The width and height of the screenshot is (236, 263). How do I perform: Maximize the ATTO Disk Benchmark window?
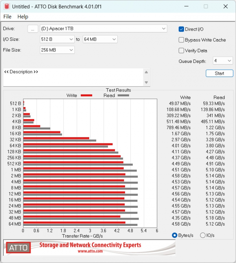click(x=206, y=6)
